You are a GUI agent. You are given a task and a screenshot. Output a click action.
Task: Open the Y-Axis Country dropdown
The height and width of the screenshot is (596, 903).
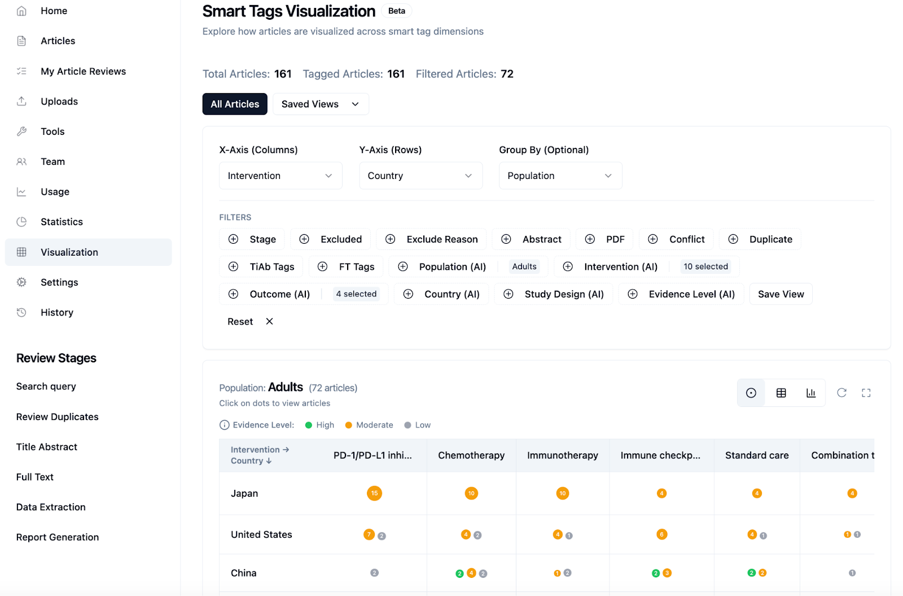420,176
